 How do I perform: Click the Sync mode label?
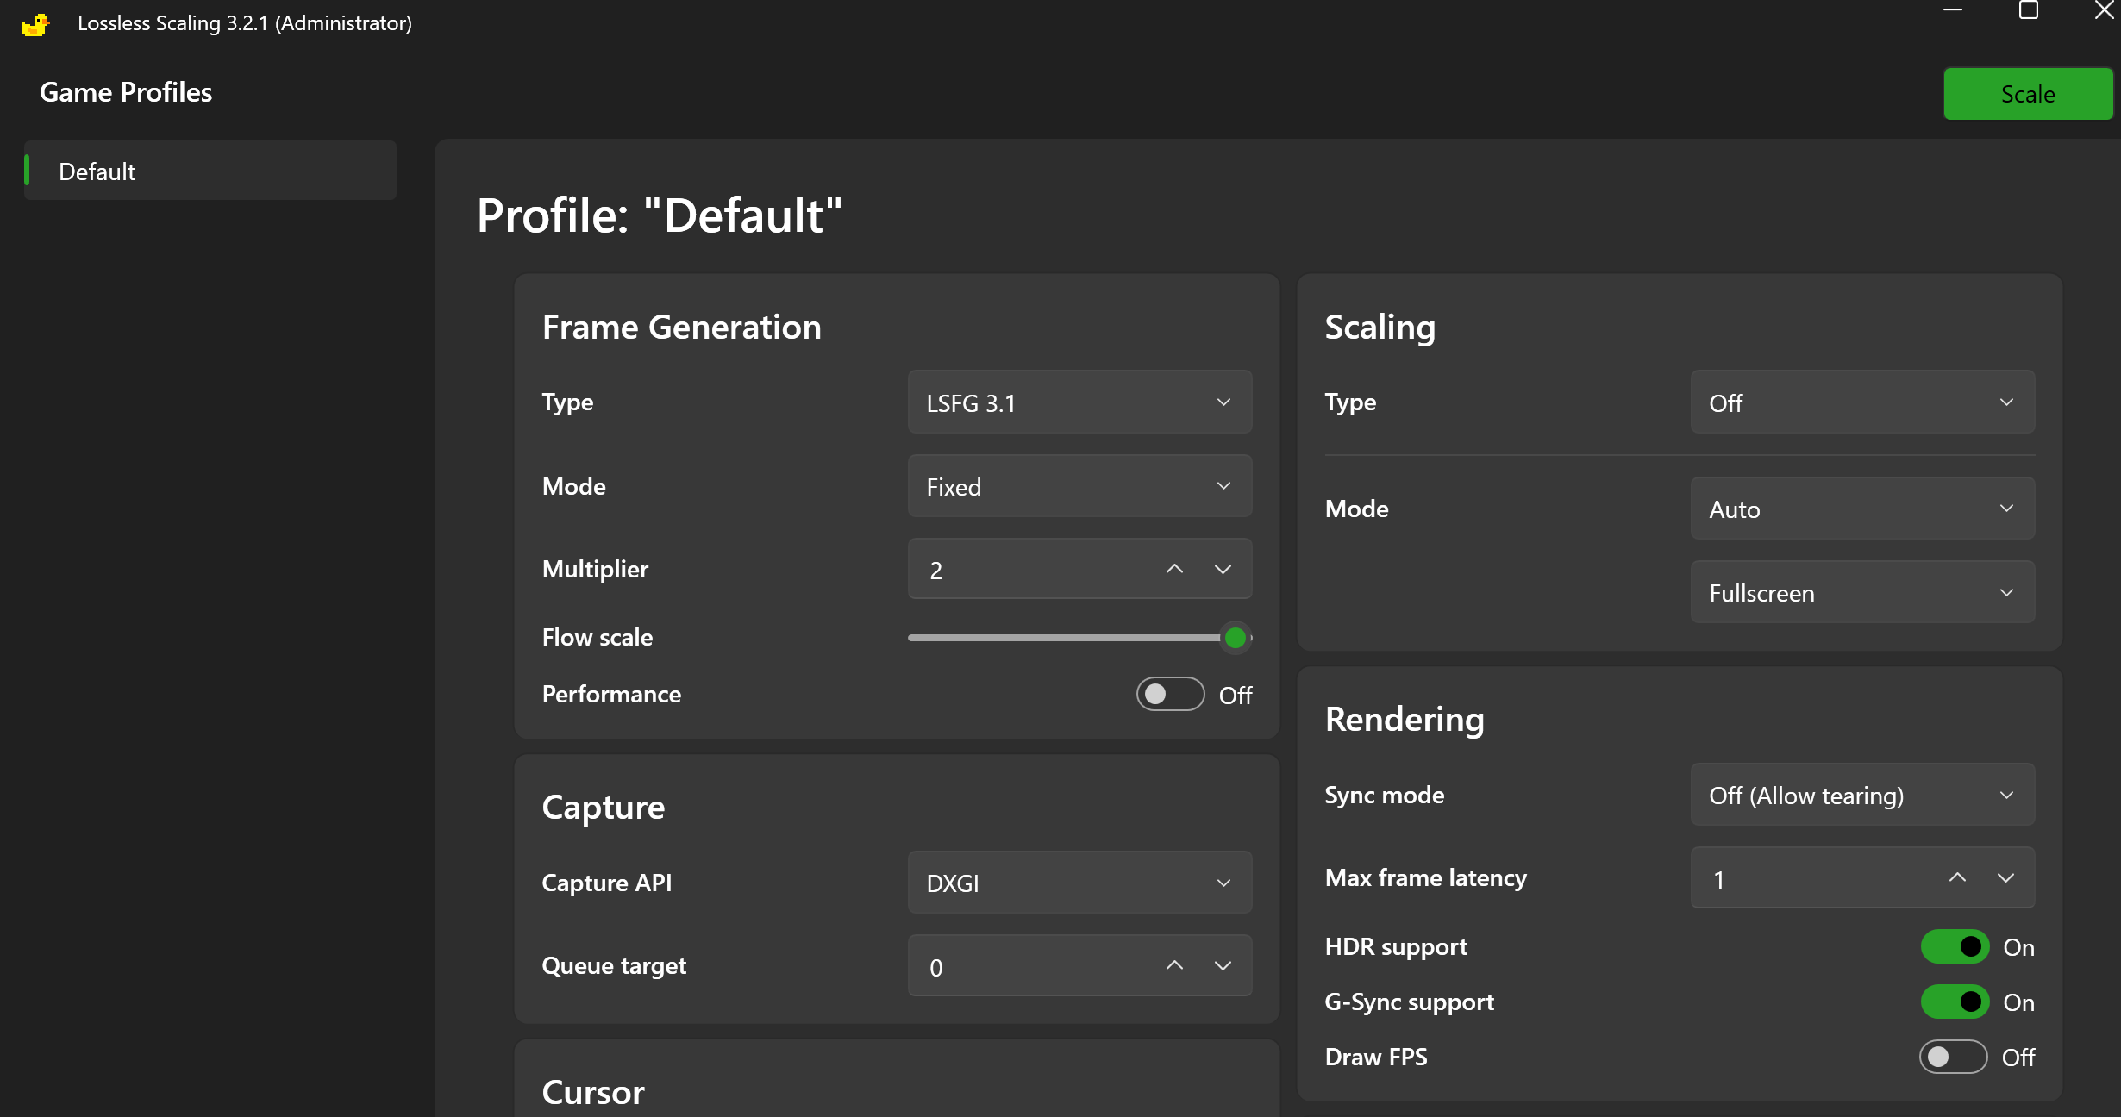click(x=1385, y=795)
